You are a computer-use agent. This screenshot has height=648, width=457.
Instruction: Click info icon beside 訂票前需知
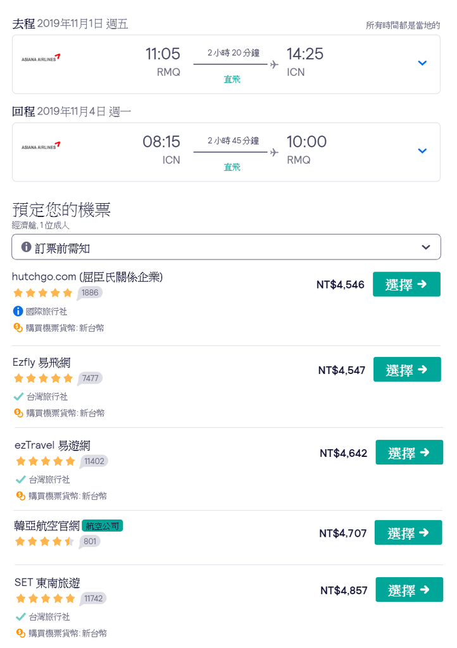(26, 247)
